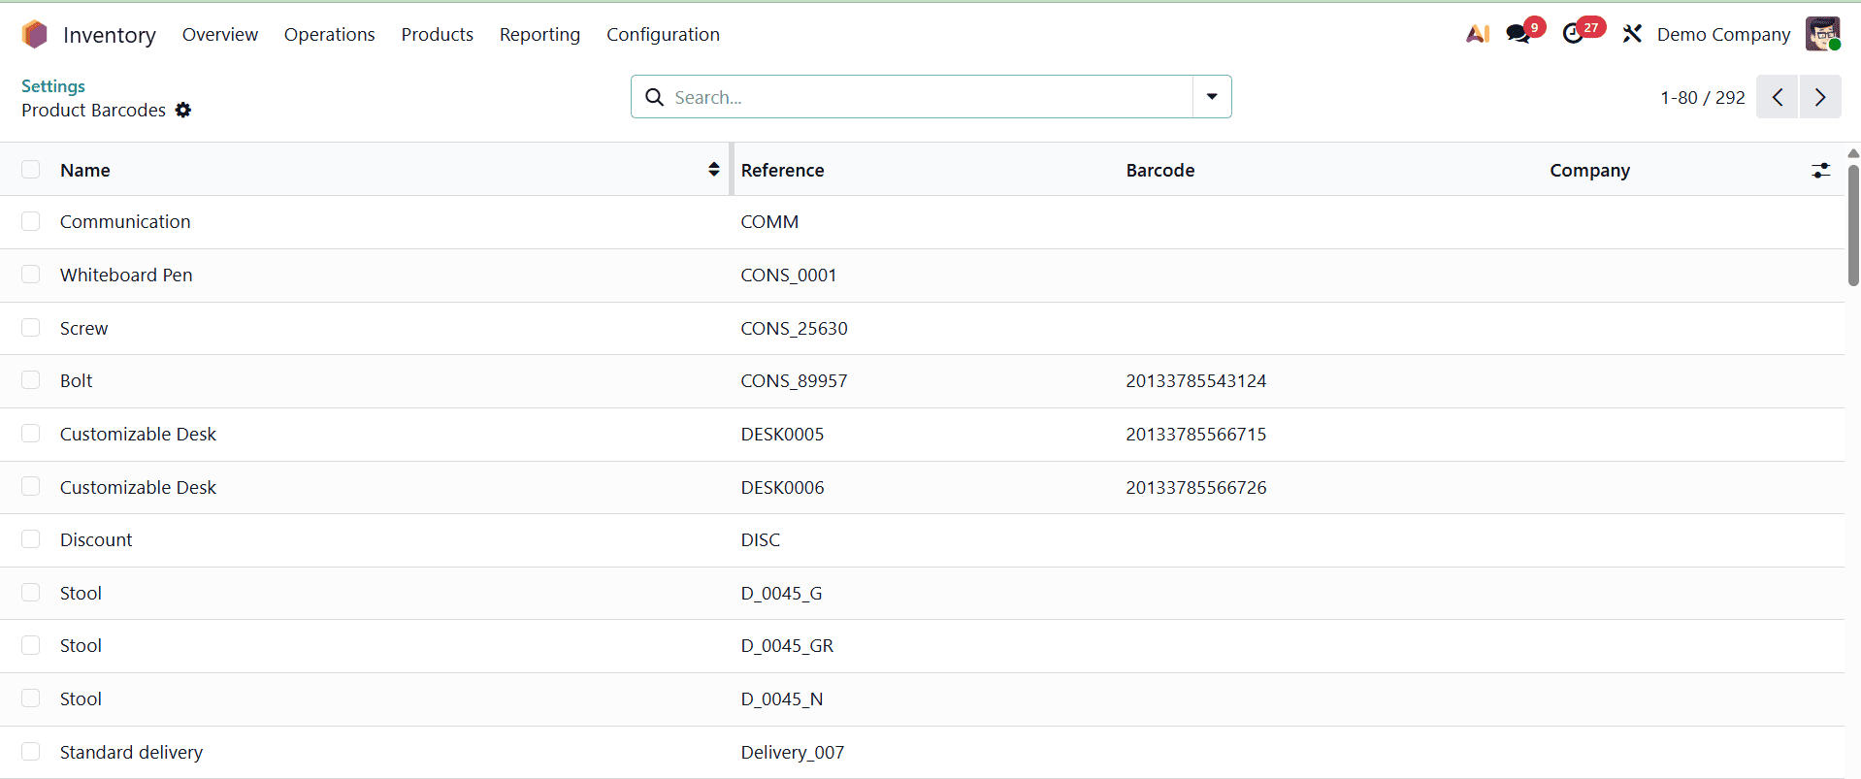Open the Products menu
Image resolution: width=1861 pixels, height=779 pixels.
(x=438, y=35)
